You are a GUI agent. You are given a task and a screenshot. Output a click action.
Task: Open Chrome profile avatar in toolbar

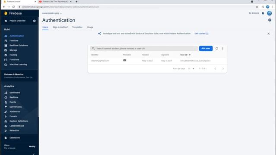tap(267, 7)
